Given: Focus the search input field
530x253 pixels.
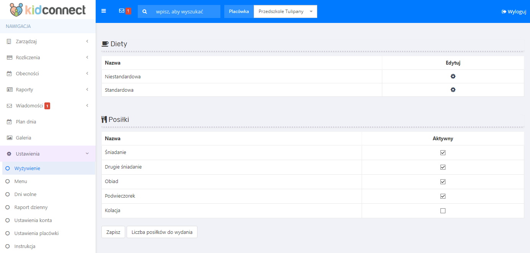Looking at the screenshot, I should click(x=186, y=11).
